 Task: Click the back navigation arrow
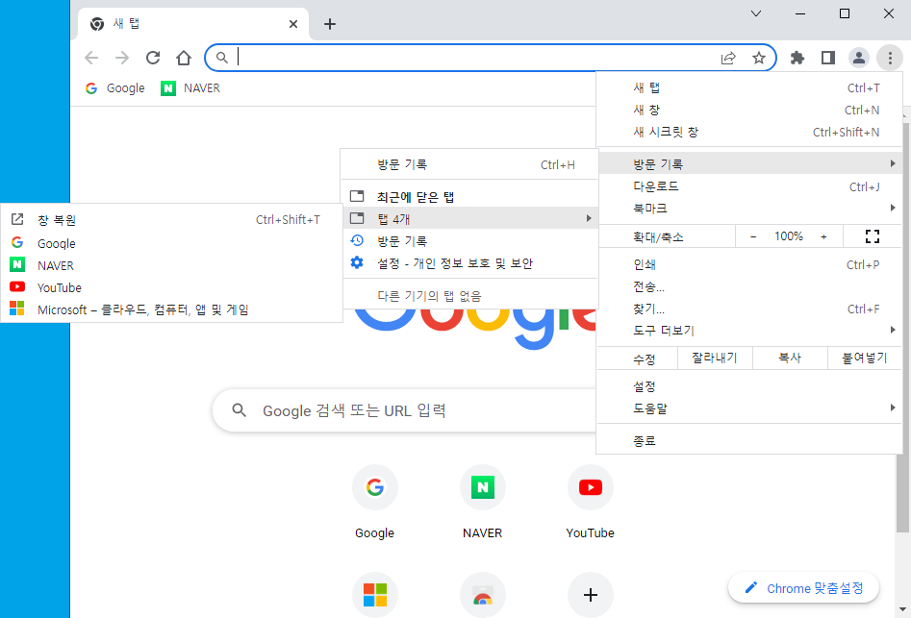click(x=91, y=58)
